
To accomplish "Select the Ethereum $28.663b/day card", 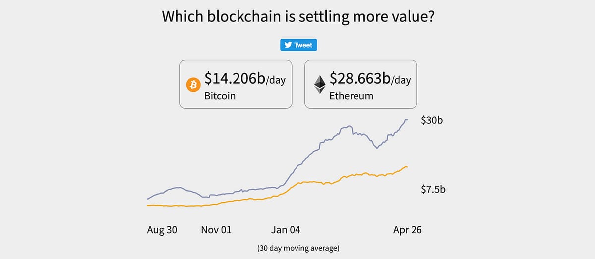I will [360, 85].
